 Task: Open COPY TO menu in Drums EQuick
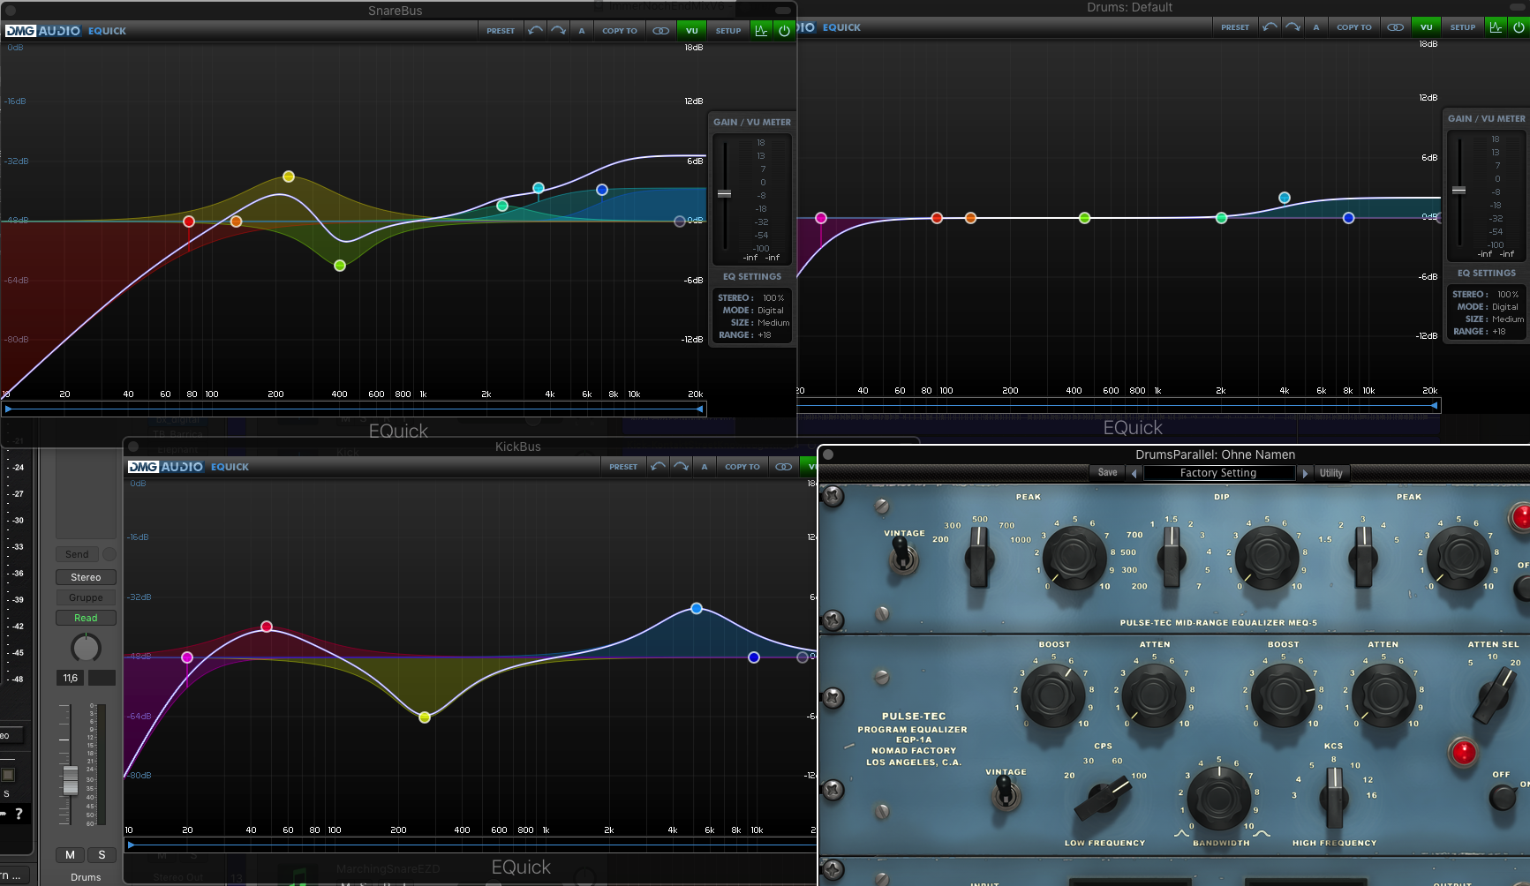point(1354,26)
